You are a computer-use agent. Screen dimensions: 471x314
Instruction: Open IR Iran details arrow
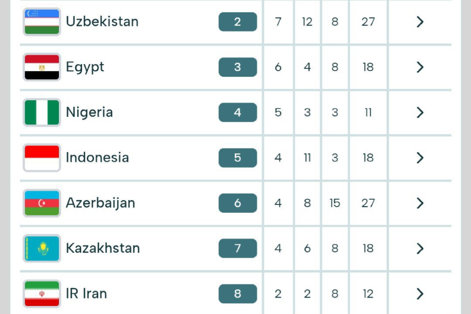pyautogui.click(x=420, y=293)
